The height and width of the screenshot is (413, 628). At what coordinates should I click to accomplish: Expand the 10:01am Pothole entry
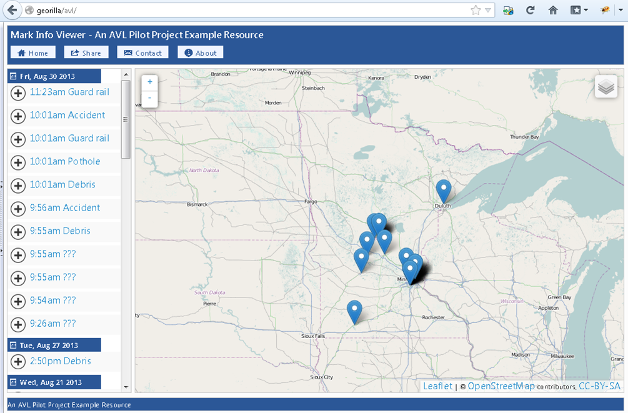click(x=19, y=162)
